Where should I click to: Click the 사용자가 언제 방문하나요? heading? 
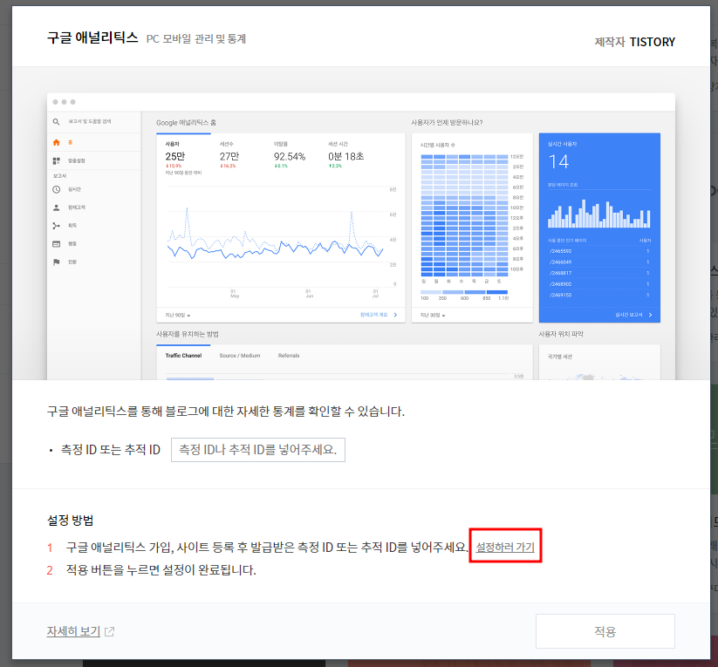pos(447,122)
